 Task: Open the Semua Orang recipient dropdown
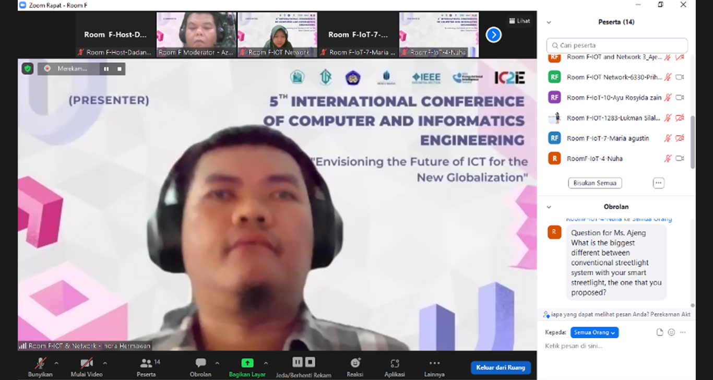pos(595,332)
